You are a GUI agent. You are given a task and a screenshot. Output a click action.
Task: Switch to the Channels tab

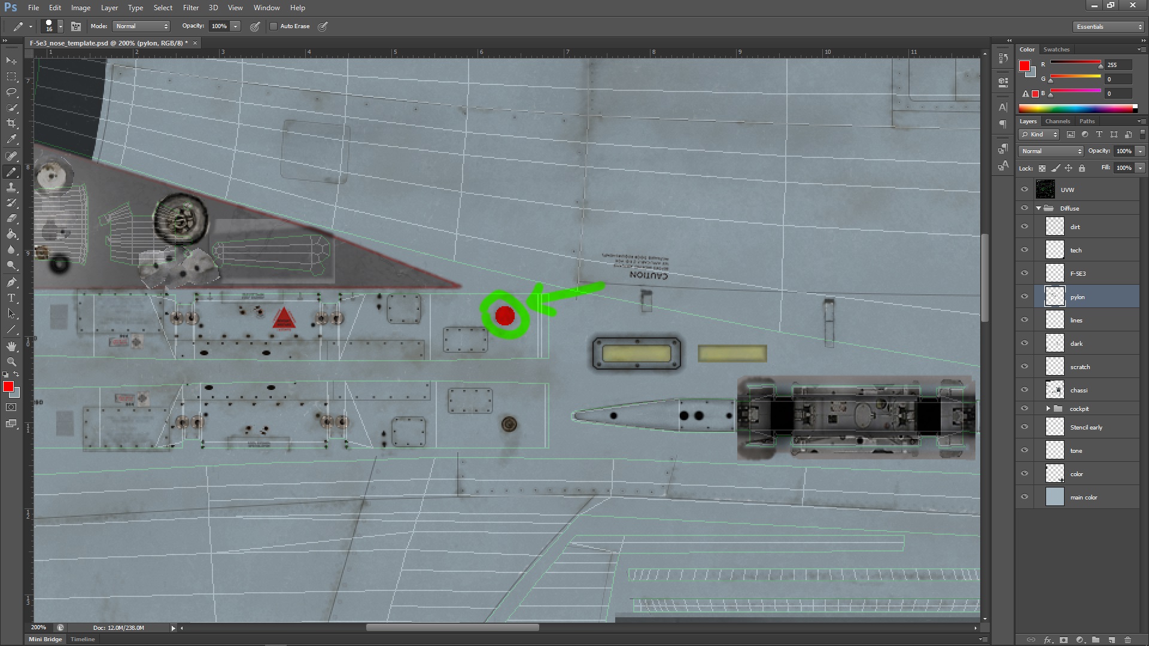[1057, 121]
